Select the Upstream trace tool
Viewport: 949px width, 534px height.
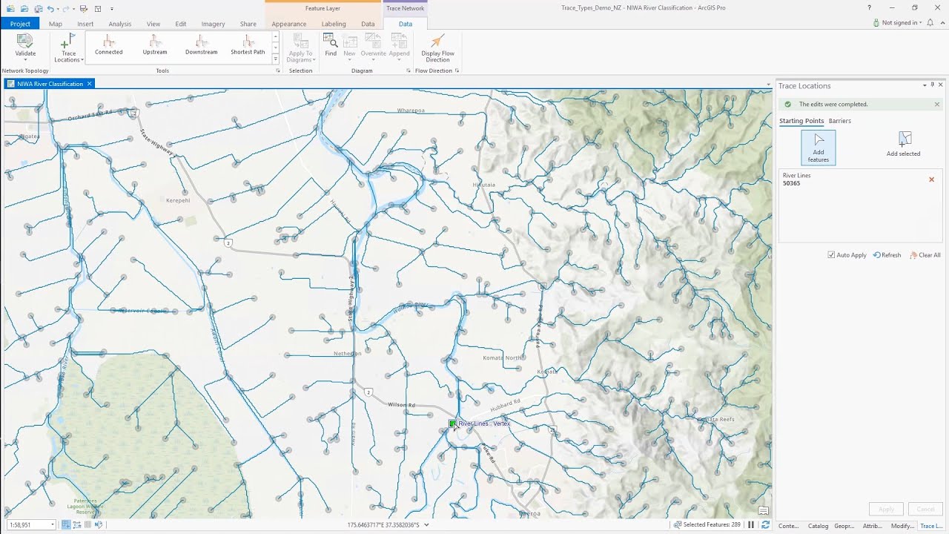click(155, 45)
